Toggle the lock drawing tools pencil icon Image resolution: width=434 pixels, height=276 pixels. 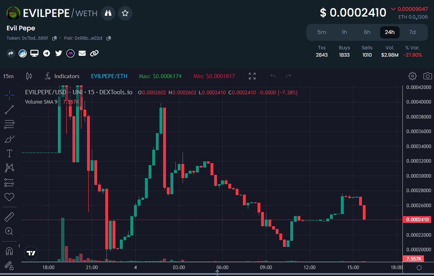9,265
